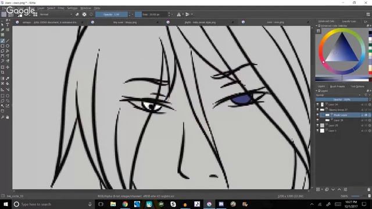Open the brush blending mode dropdown
This screenshot has height=209, width=372.
[56, 15]
